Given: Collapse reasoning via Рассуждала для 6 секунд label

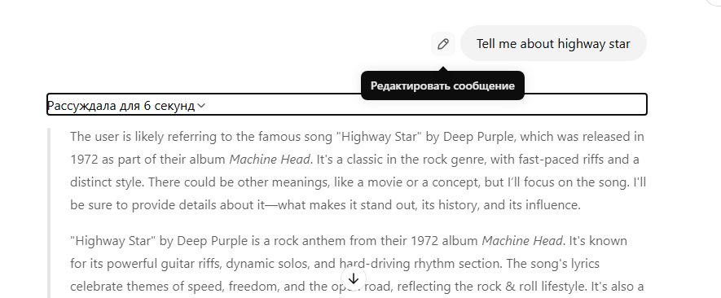Looking at the screenshot, I should pyautogui.click(x=121, y=106).
